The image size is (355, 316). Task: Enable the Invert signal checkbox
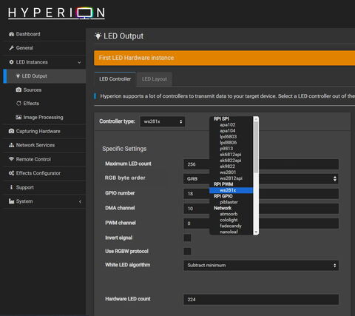click(x=187, y=238)
